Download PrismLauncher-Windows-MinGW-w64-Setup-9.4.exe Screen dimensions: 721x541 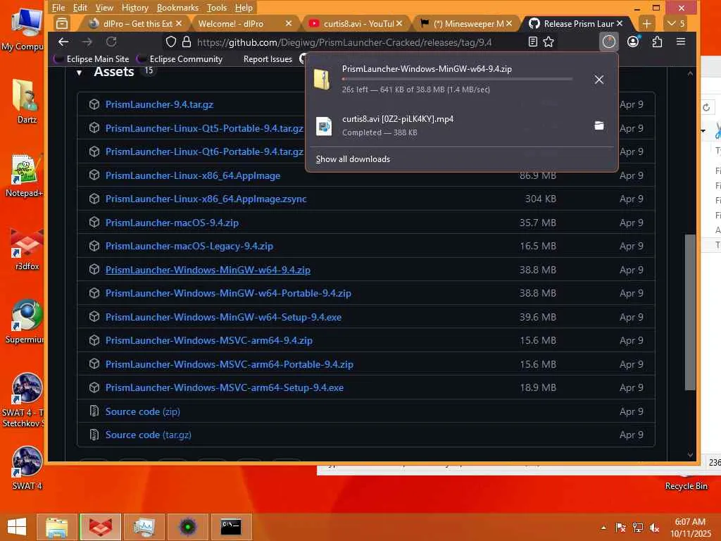(223, 317)
